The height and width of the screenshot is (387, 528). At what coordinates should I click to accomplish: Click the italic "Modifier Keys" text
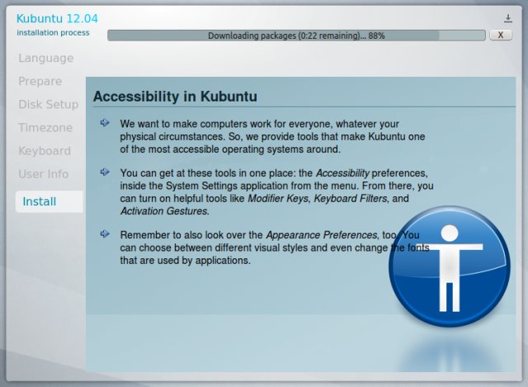(278, 198)
